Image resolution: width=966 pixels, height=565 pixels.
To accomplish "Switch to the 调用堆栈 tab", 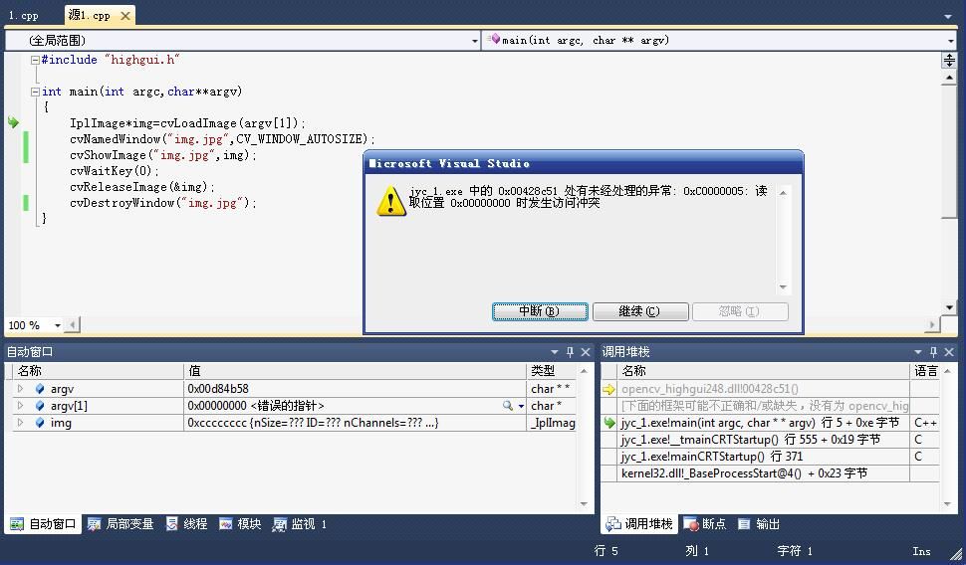I will tap(639, 524).
